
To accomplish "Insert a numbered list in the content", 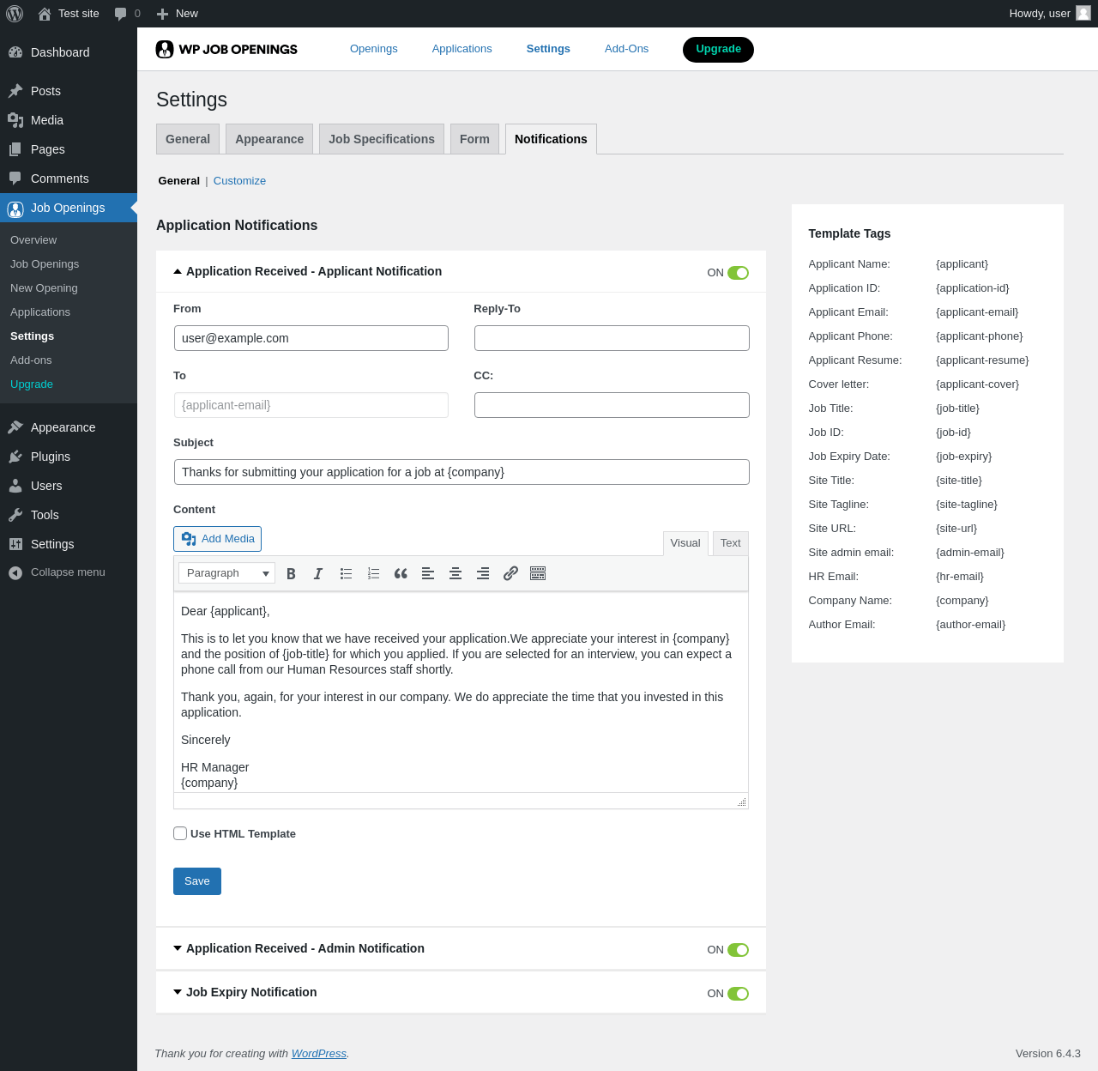I will tap(373, 573).
